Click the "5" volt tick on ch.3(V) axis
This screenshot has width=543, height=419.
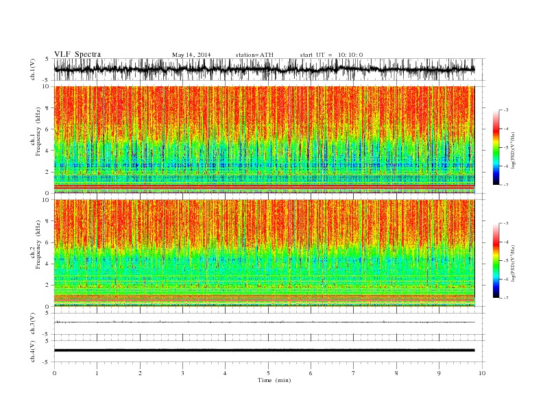(48, 313)
